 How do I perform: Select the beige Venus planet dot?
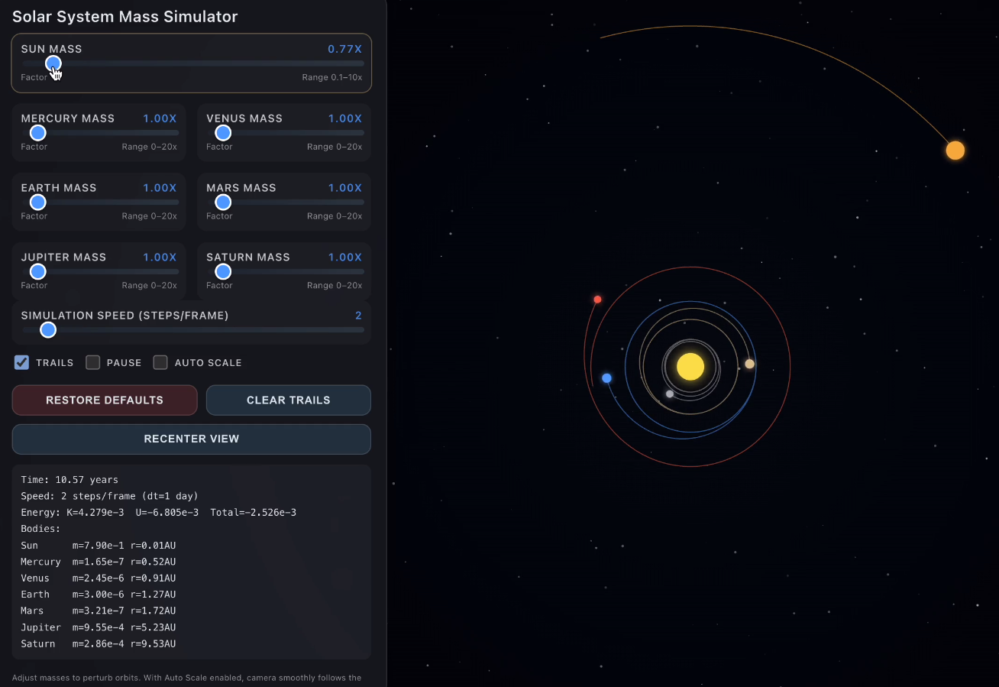pos(749,364)
